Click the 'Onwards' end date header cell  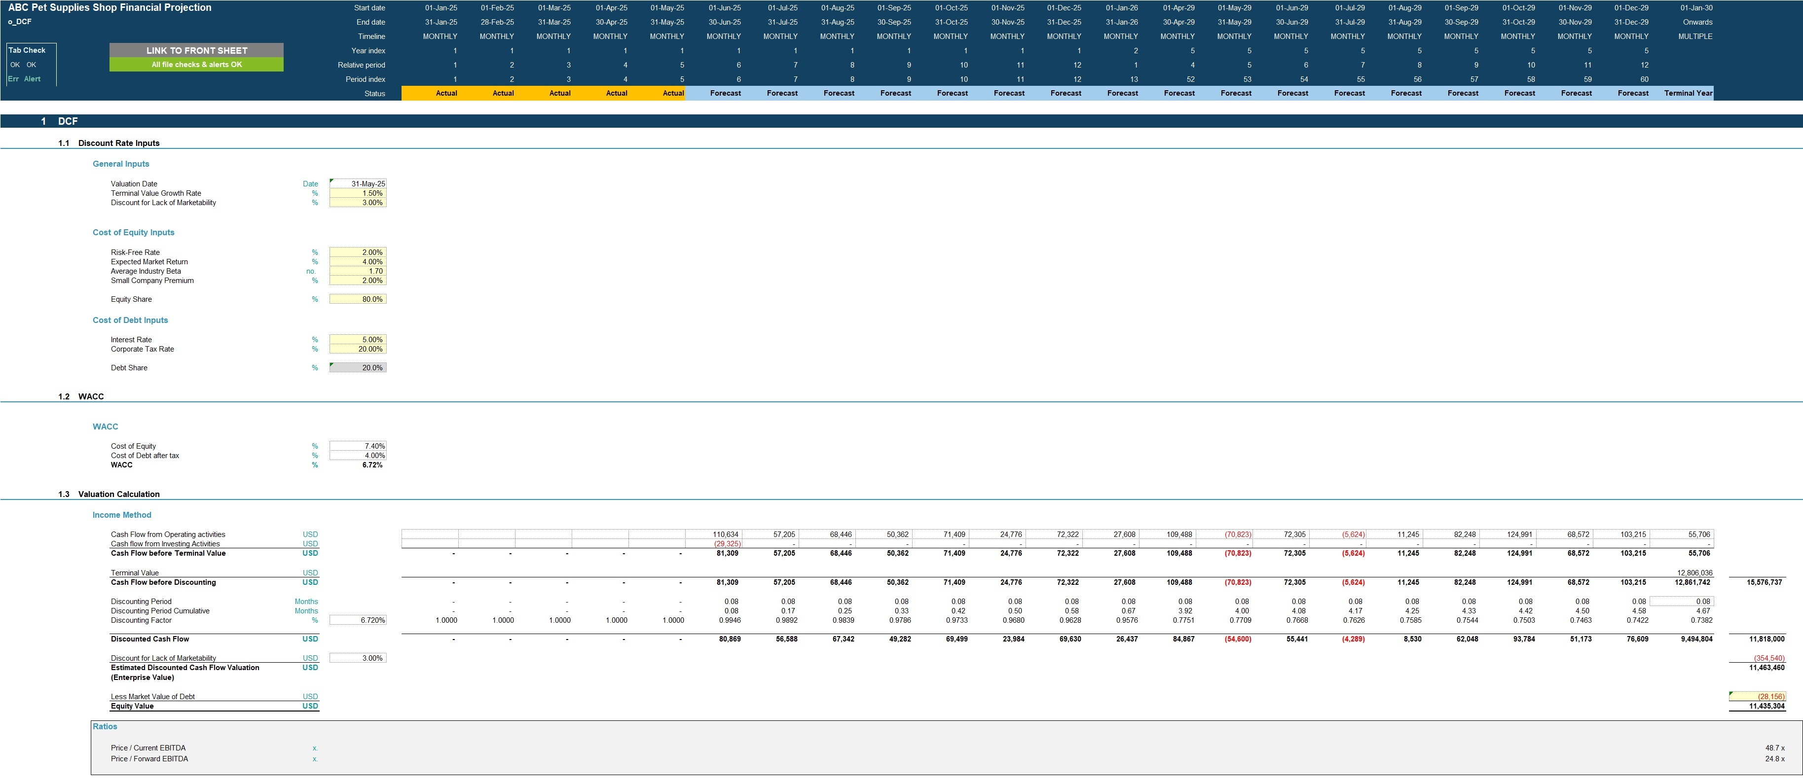tap(1697, 22)
